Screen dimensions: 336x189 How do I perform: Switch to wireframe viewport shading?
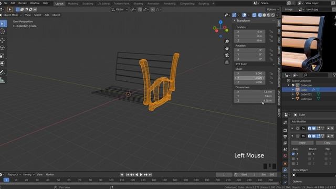260,15
